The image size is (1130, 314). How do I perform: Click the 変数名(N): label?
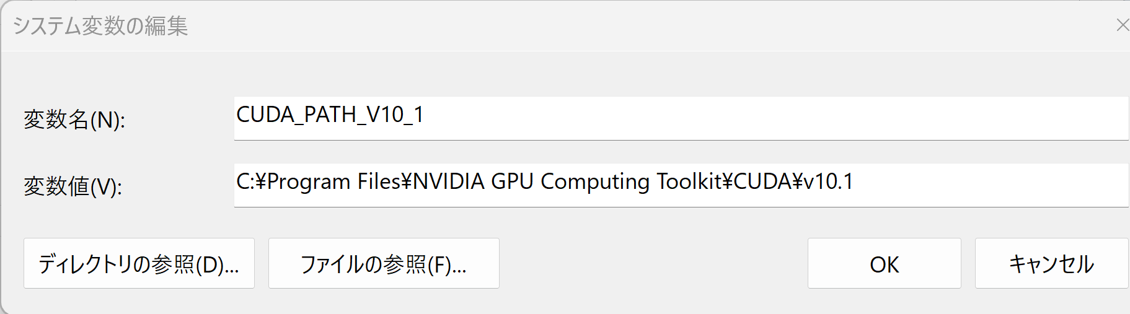74,120
